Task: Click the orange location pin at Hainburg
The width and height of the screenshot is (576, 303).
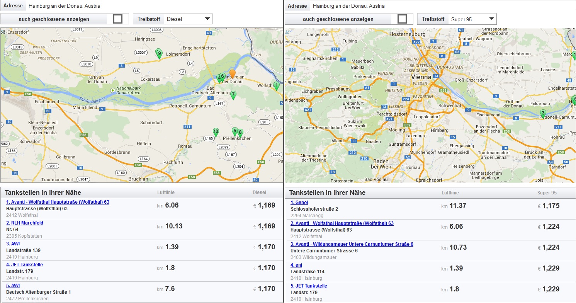Action: (x=232, y=73)
